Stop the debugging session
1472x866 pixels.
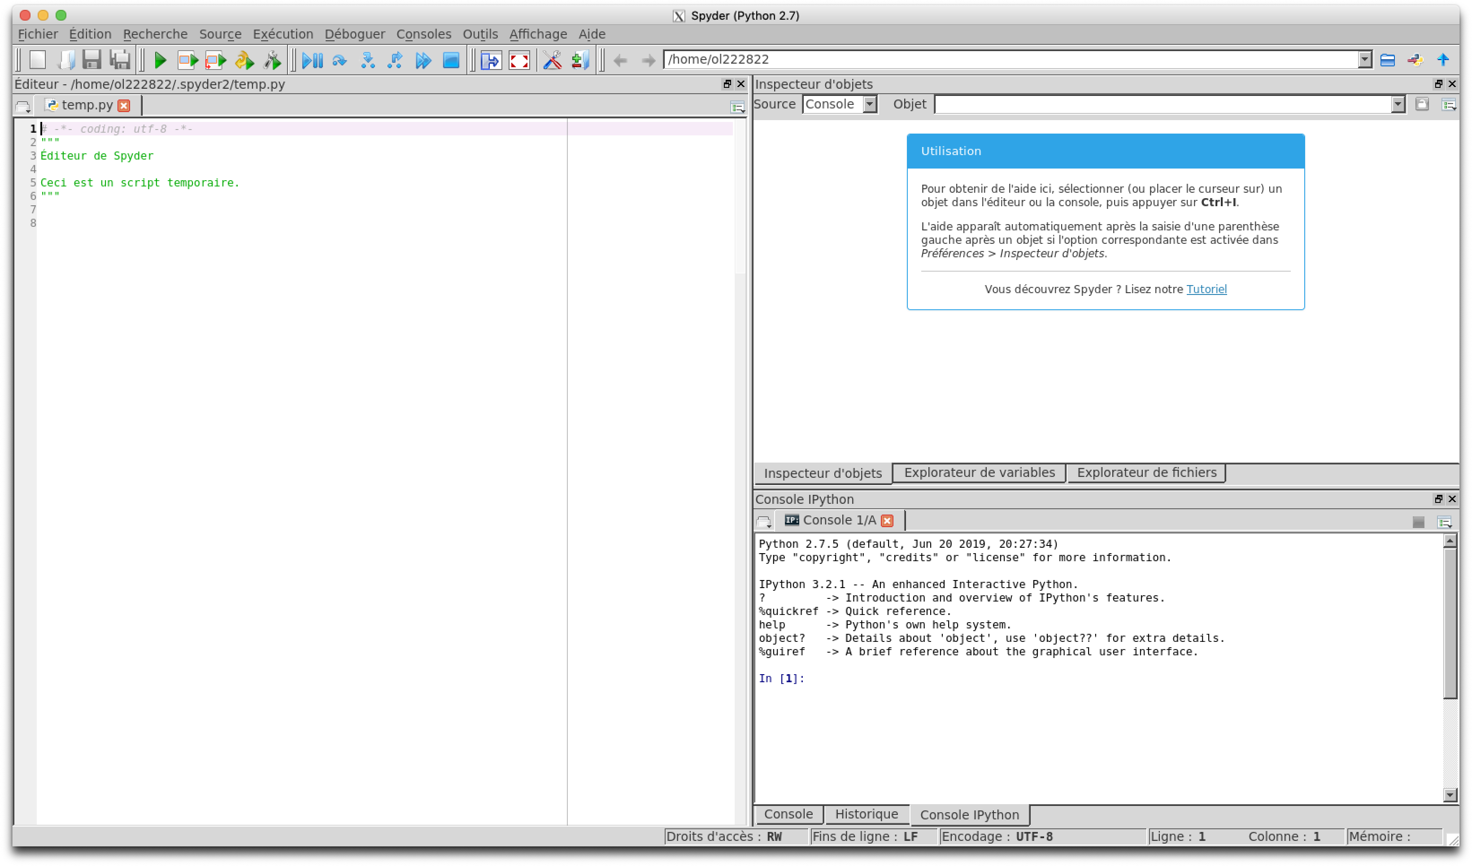[451, 60]
